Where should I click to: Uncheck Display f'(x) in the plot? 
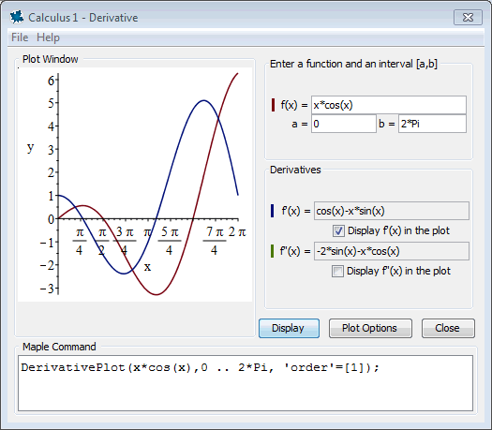338,230
